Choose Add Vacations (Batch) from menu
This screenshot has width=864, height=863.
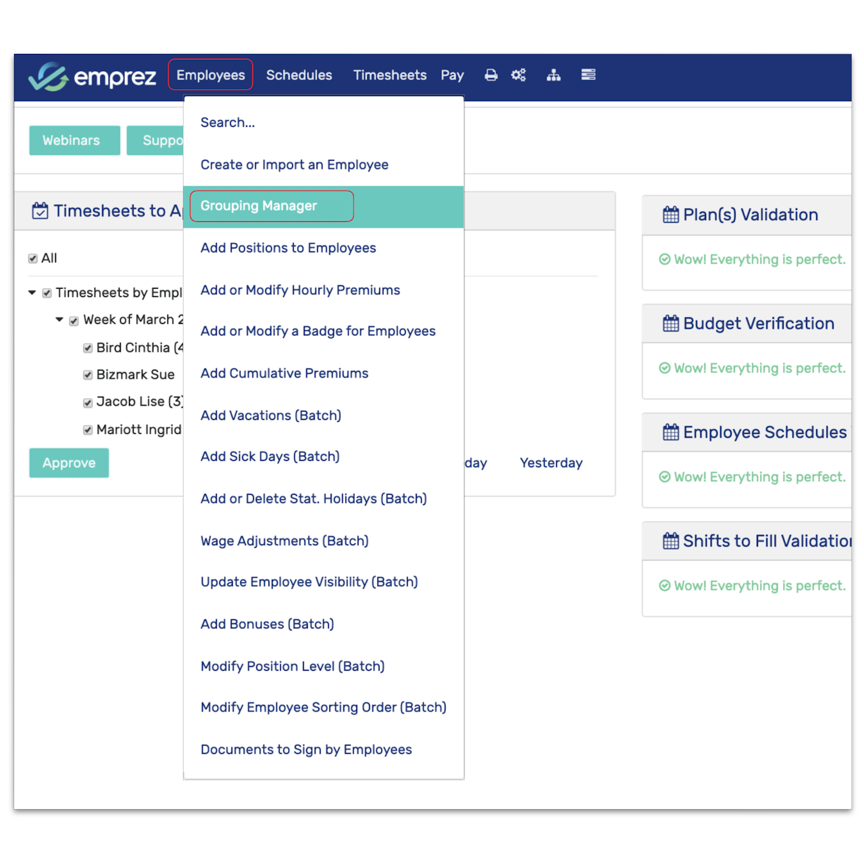271,415
